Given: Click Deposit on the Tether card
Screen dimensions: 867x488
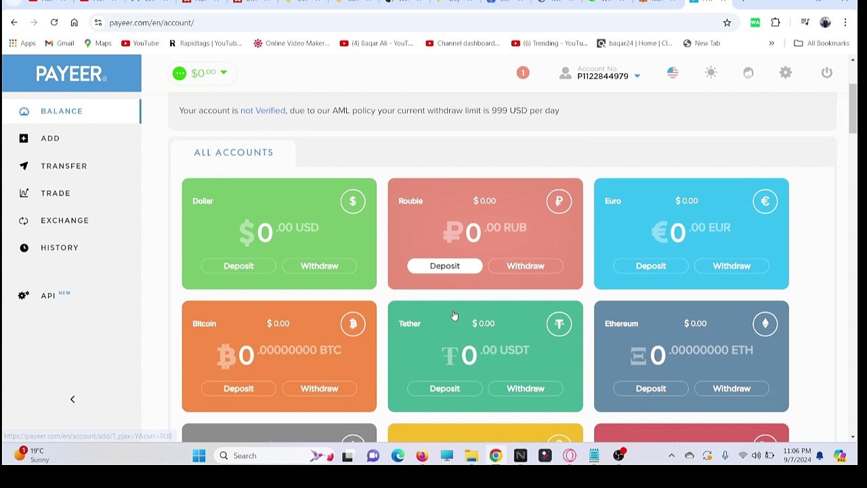Looking at the screenshot, I should (x=444, y=388).
